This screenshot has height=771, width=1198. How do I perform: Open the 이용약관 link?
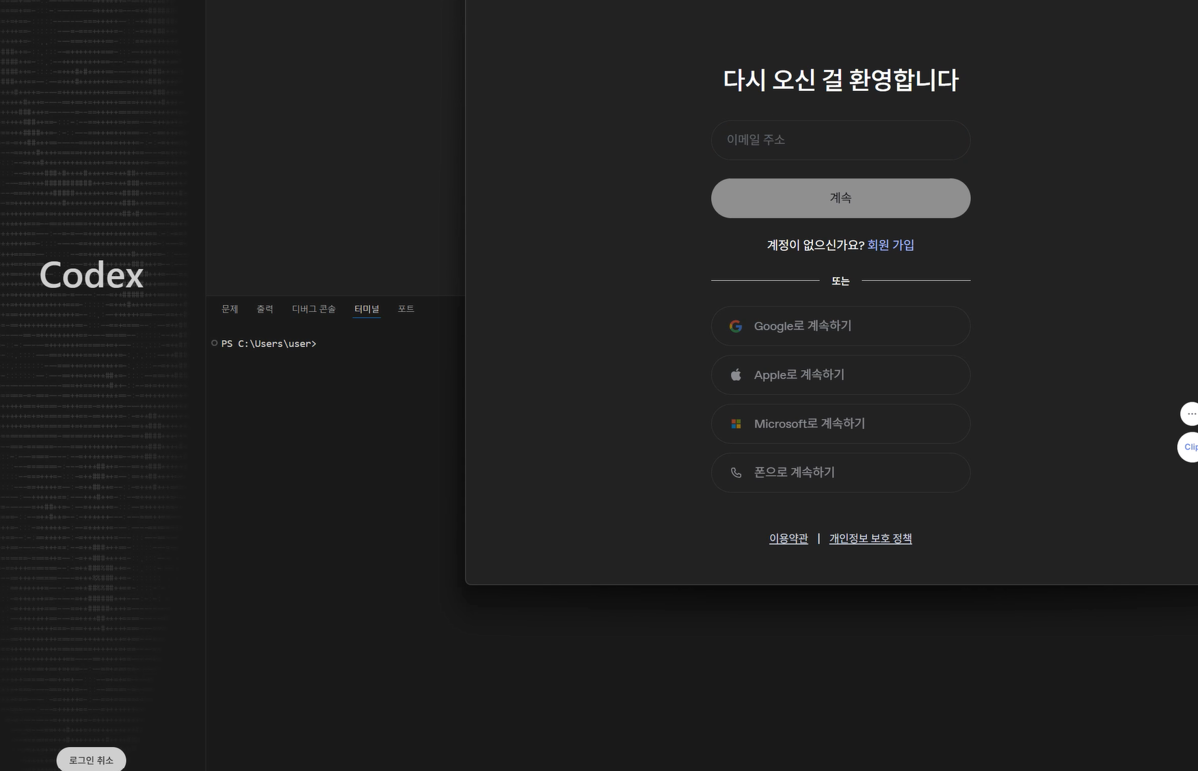[x=788, y=538]
